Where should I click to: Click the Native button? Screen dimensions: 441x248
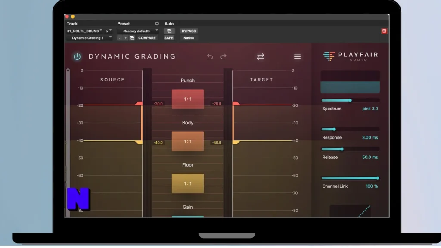point(189,38)
